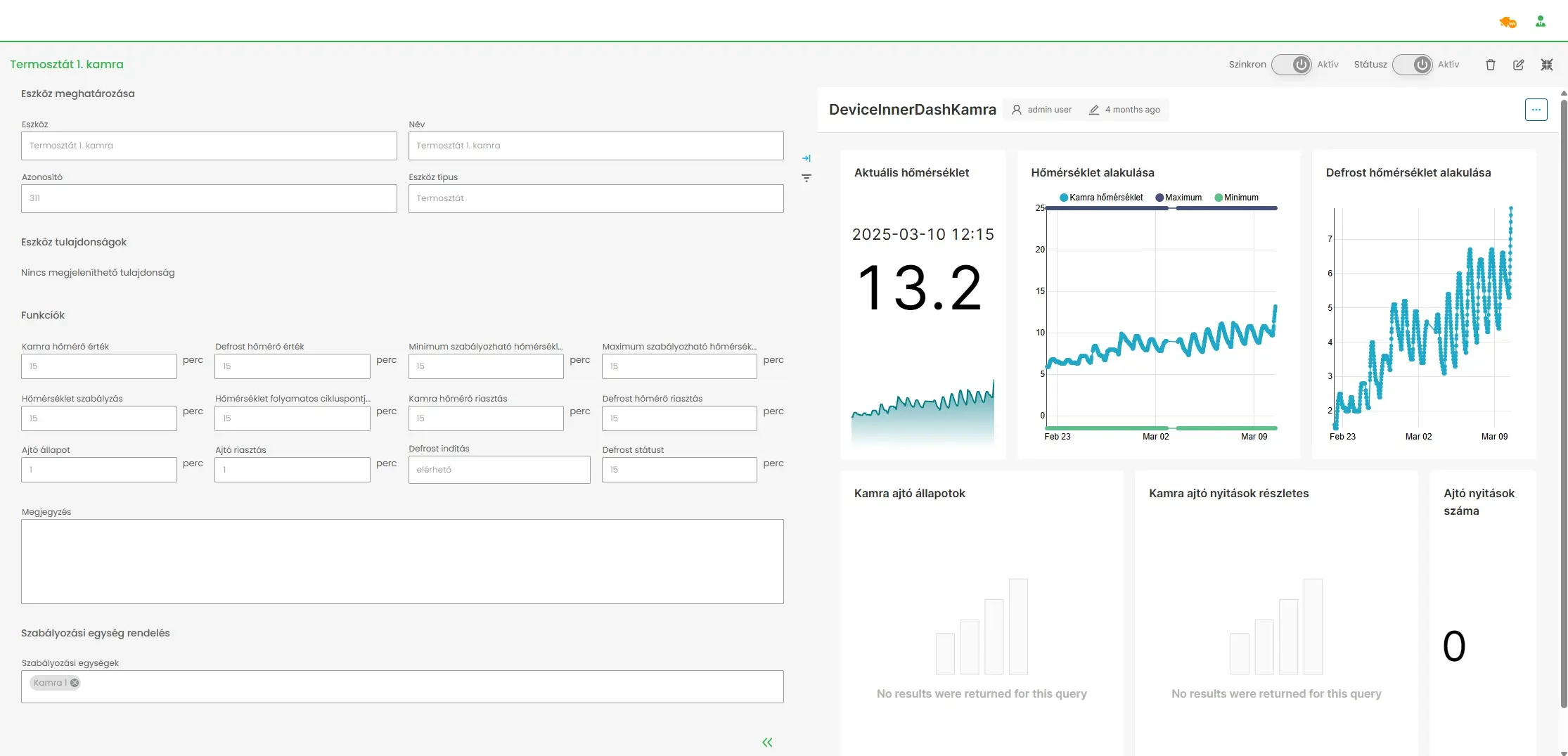Click the pencil edit device icon
Image resolution: width=1568 pixels, height=756 pixels.
coord(1519,65)
